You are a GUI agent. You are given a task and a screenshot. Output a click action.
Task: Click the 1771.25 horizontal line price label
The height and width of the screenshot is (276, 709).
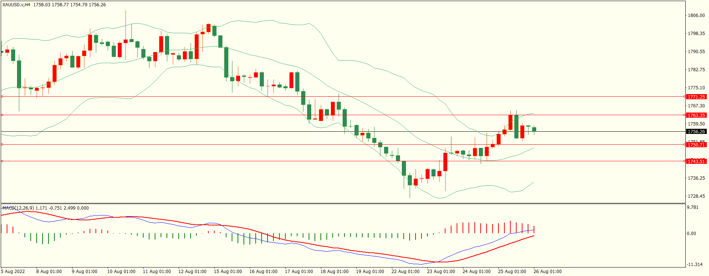tap(696, 97)
